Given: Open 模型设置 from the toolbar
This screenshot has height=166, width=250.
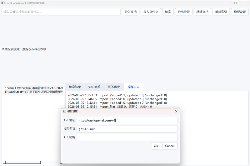Looking at the screenshot, I should 240,12.
